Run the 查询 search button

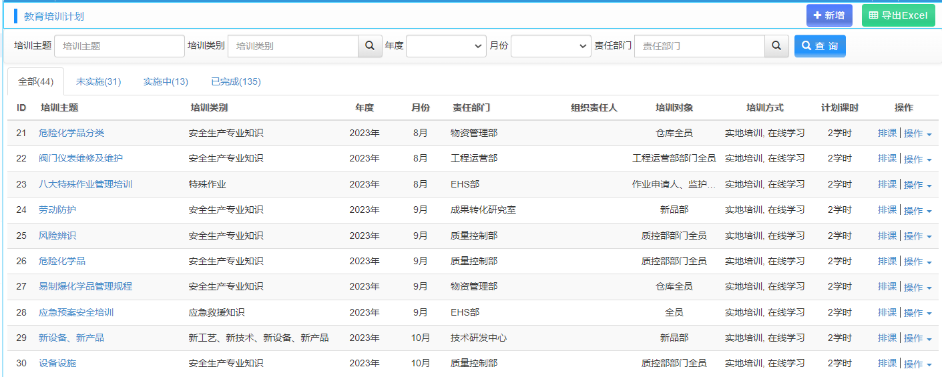(x=820, y=46)
